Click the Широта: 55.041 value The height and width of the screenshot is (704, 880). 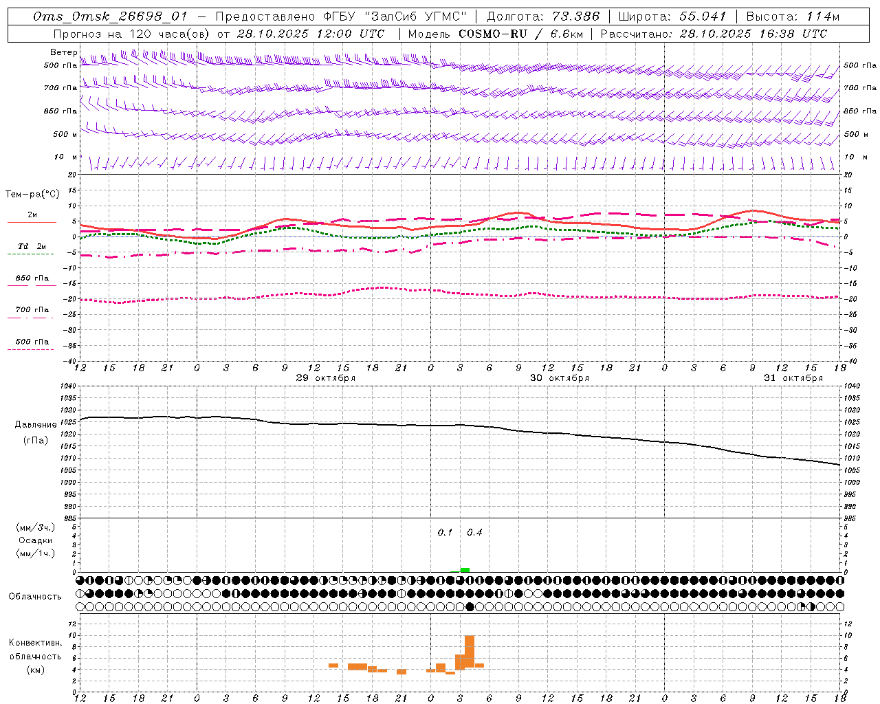672,16
